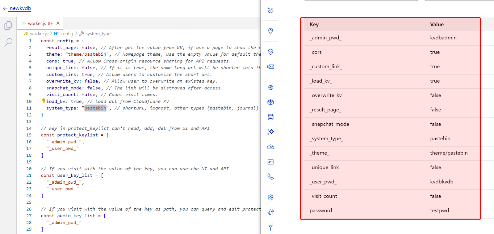This screenshot has width=494, height=234.
Task: Select config in the breadcrumb path
Action: coord(67,34)
